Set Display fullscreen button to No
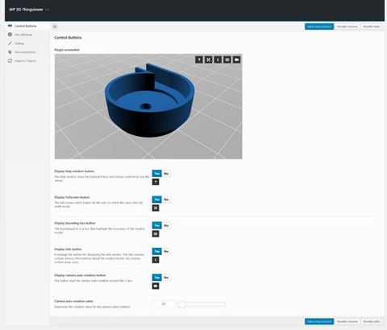 pyautogui.click(x=166, y=200)
